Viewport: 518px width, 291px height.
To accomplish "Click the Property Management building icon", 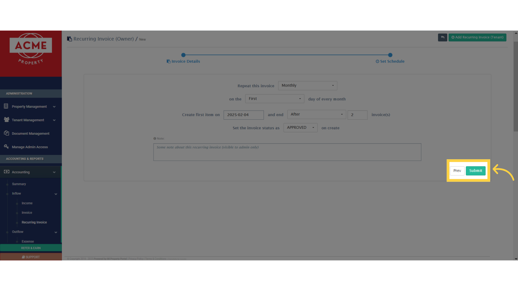I will [x=6, y=106].
